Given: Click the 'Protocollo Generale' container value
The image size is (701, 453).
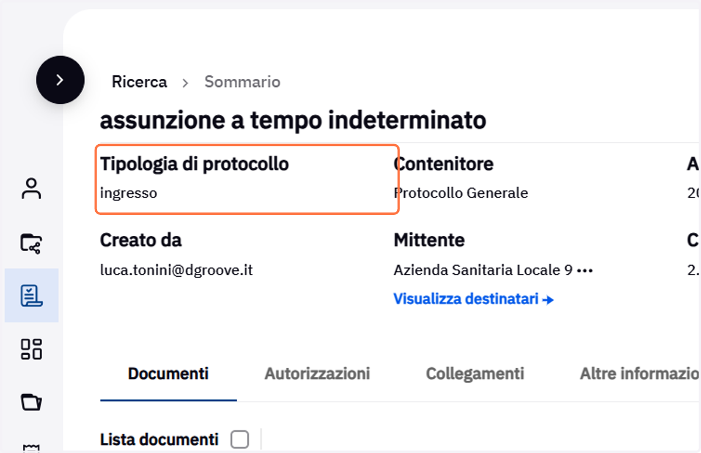Looking at the screenshot, I should 461,193.
